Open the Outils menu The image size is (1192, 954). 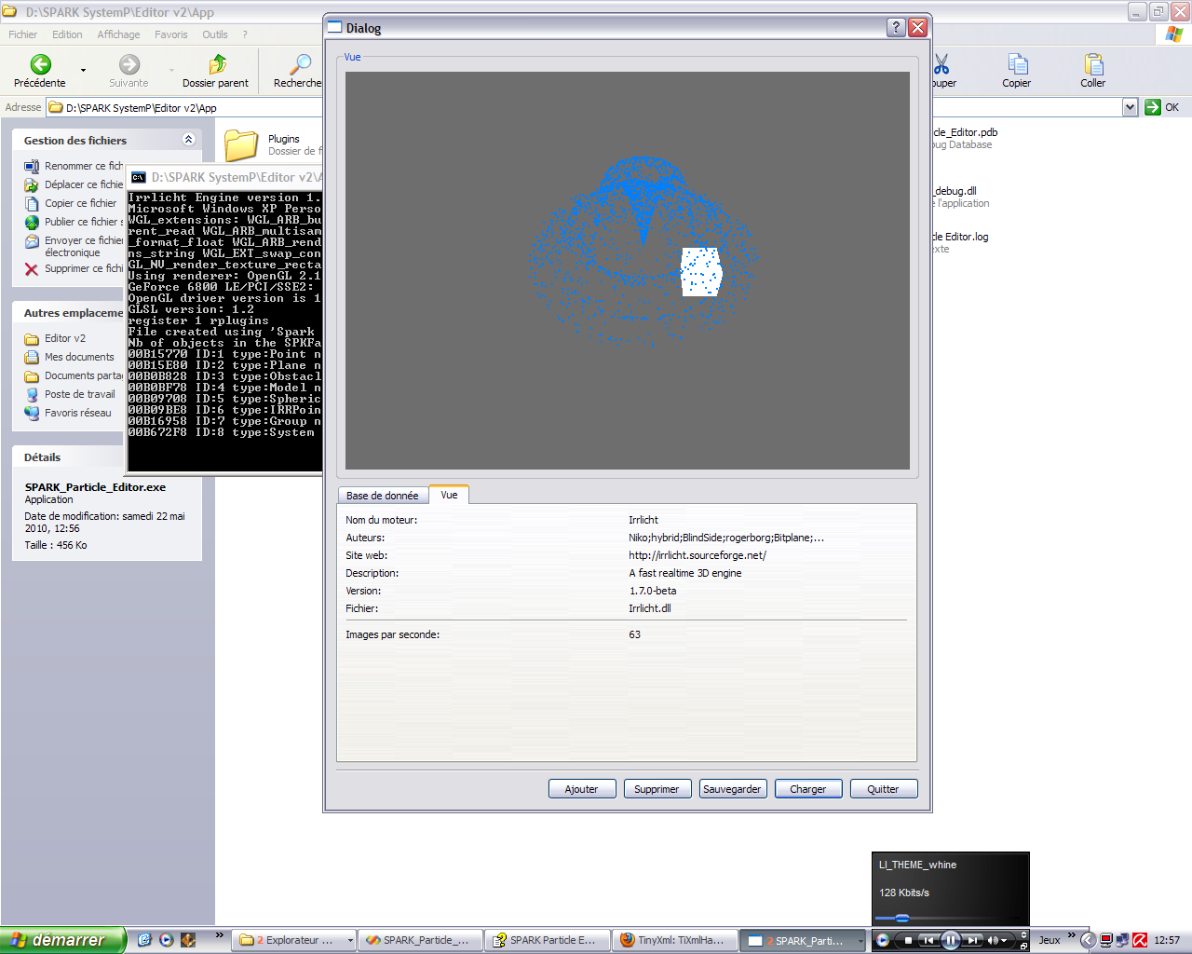[215, 34]
